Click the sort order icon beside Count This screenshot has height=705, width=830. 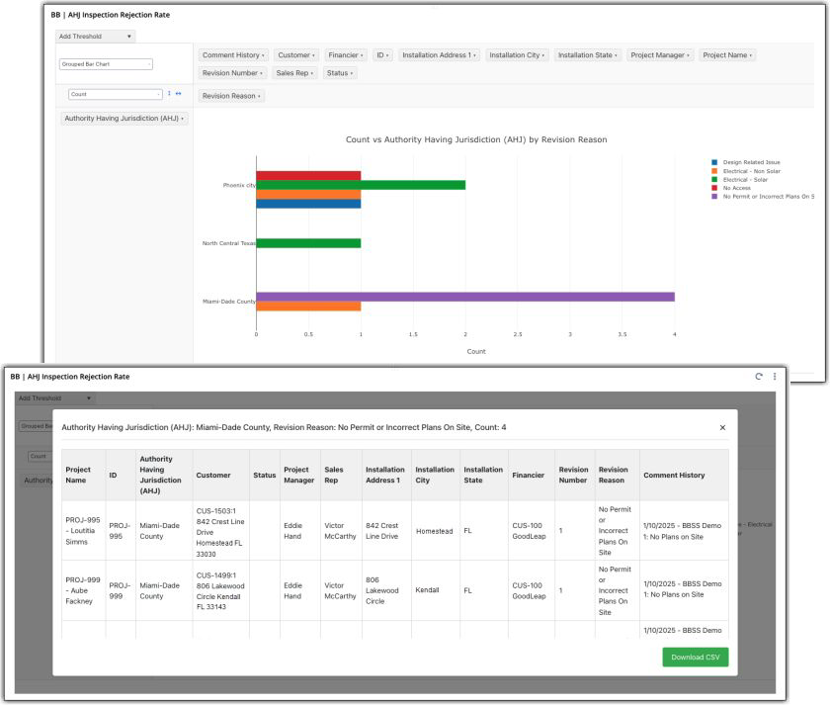click(169, 94)
